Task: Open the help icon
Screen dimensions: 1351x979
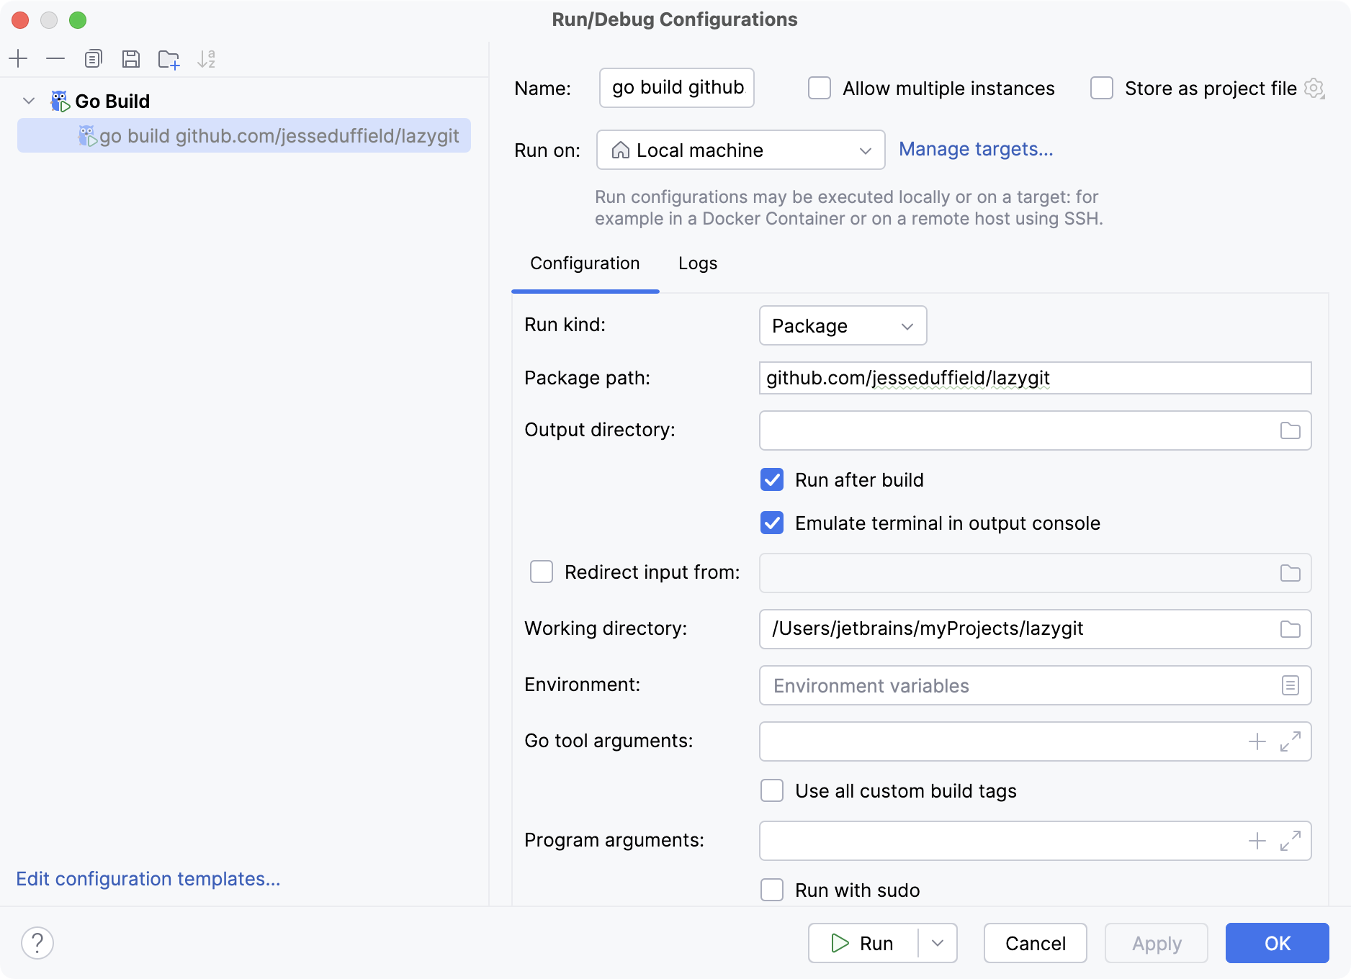Action: tap(38, 943)
